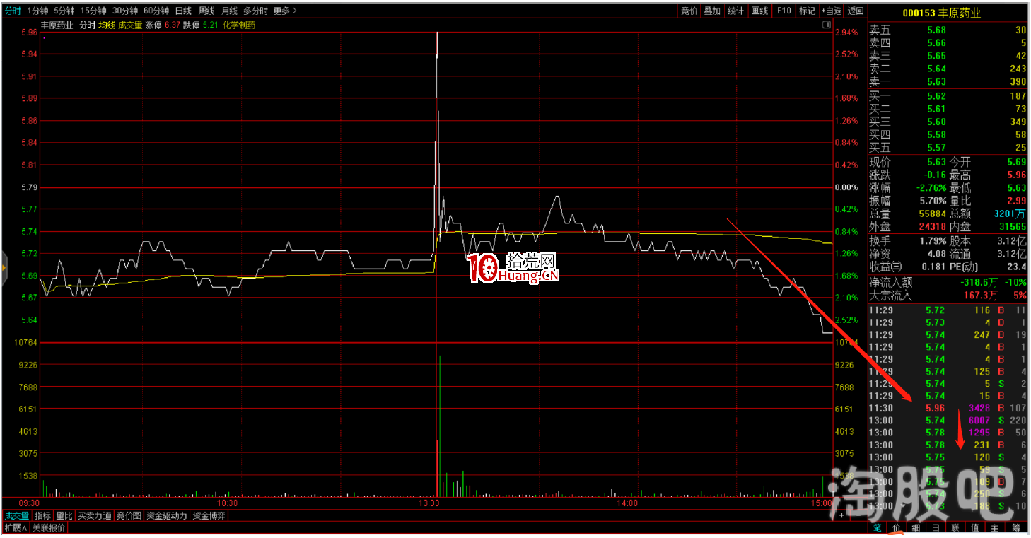Select the 联 tab in the bottom-right
Image resolution: width=1031 pixels, height=538 pixels.
(955, 527)
